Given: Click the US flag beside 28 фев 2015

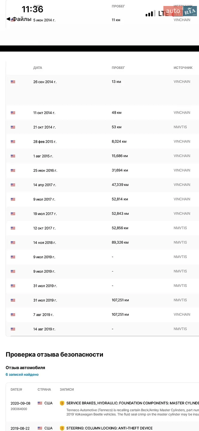Looking at the screenshot, I should [13, 142].
